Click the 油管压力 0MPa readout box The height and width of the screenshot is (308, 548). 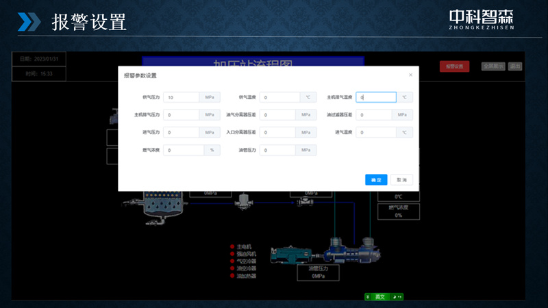point(318,272)
